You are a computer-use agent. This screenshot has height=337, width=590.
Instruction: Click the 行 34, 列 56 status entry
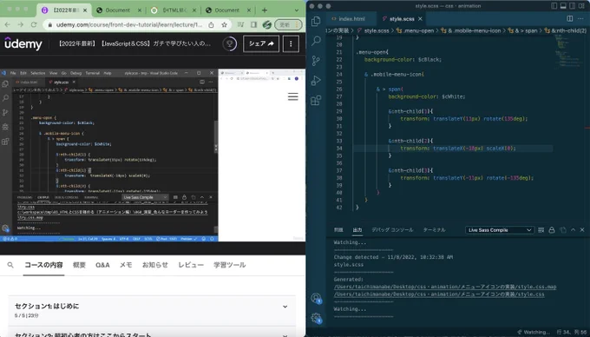(x=572, y=333)
